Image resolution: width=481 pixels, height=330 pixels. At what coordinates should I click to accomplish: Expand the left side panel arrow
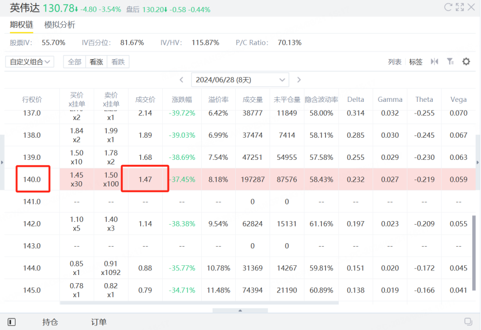2,163
